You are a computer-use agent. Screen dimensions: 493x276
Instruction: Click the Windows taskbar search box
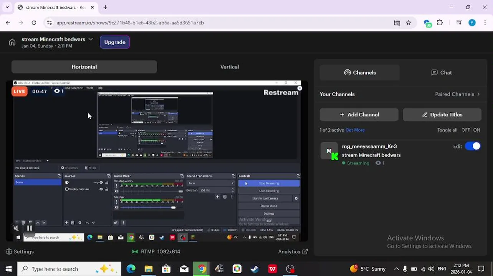point(69,269)
